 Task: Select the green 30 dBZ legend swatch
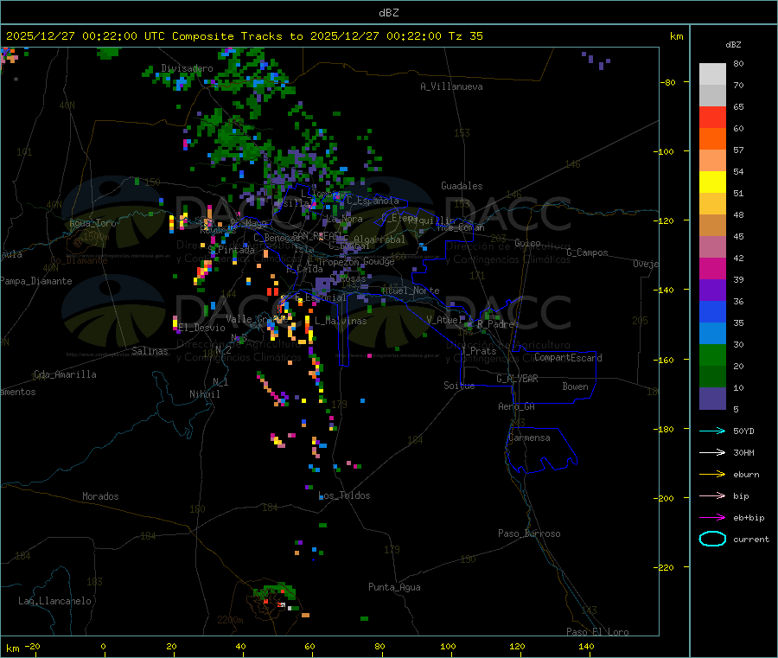click(x=712, y=355)
